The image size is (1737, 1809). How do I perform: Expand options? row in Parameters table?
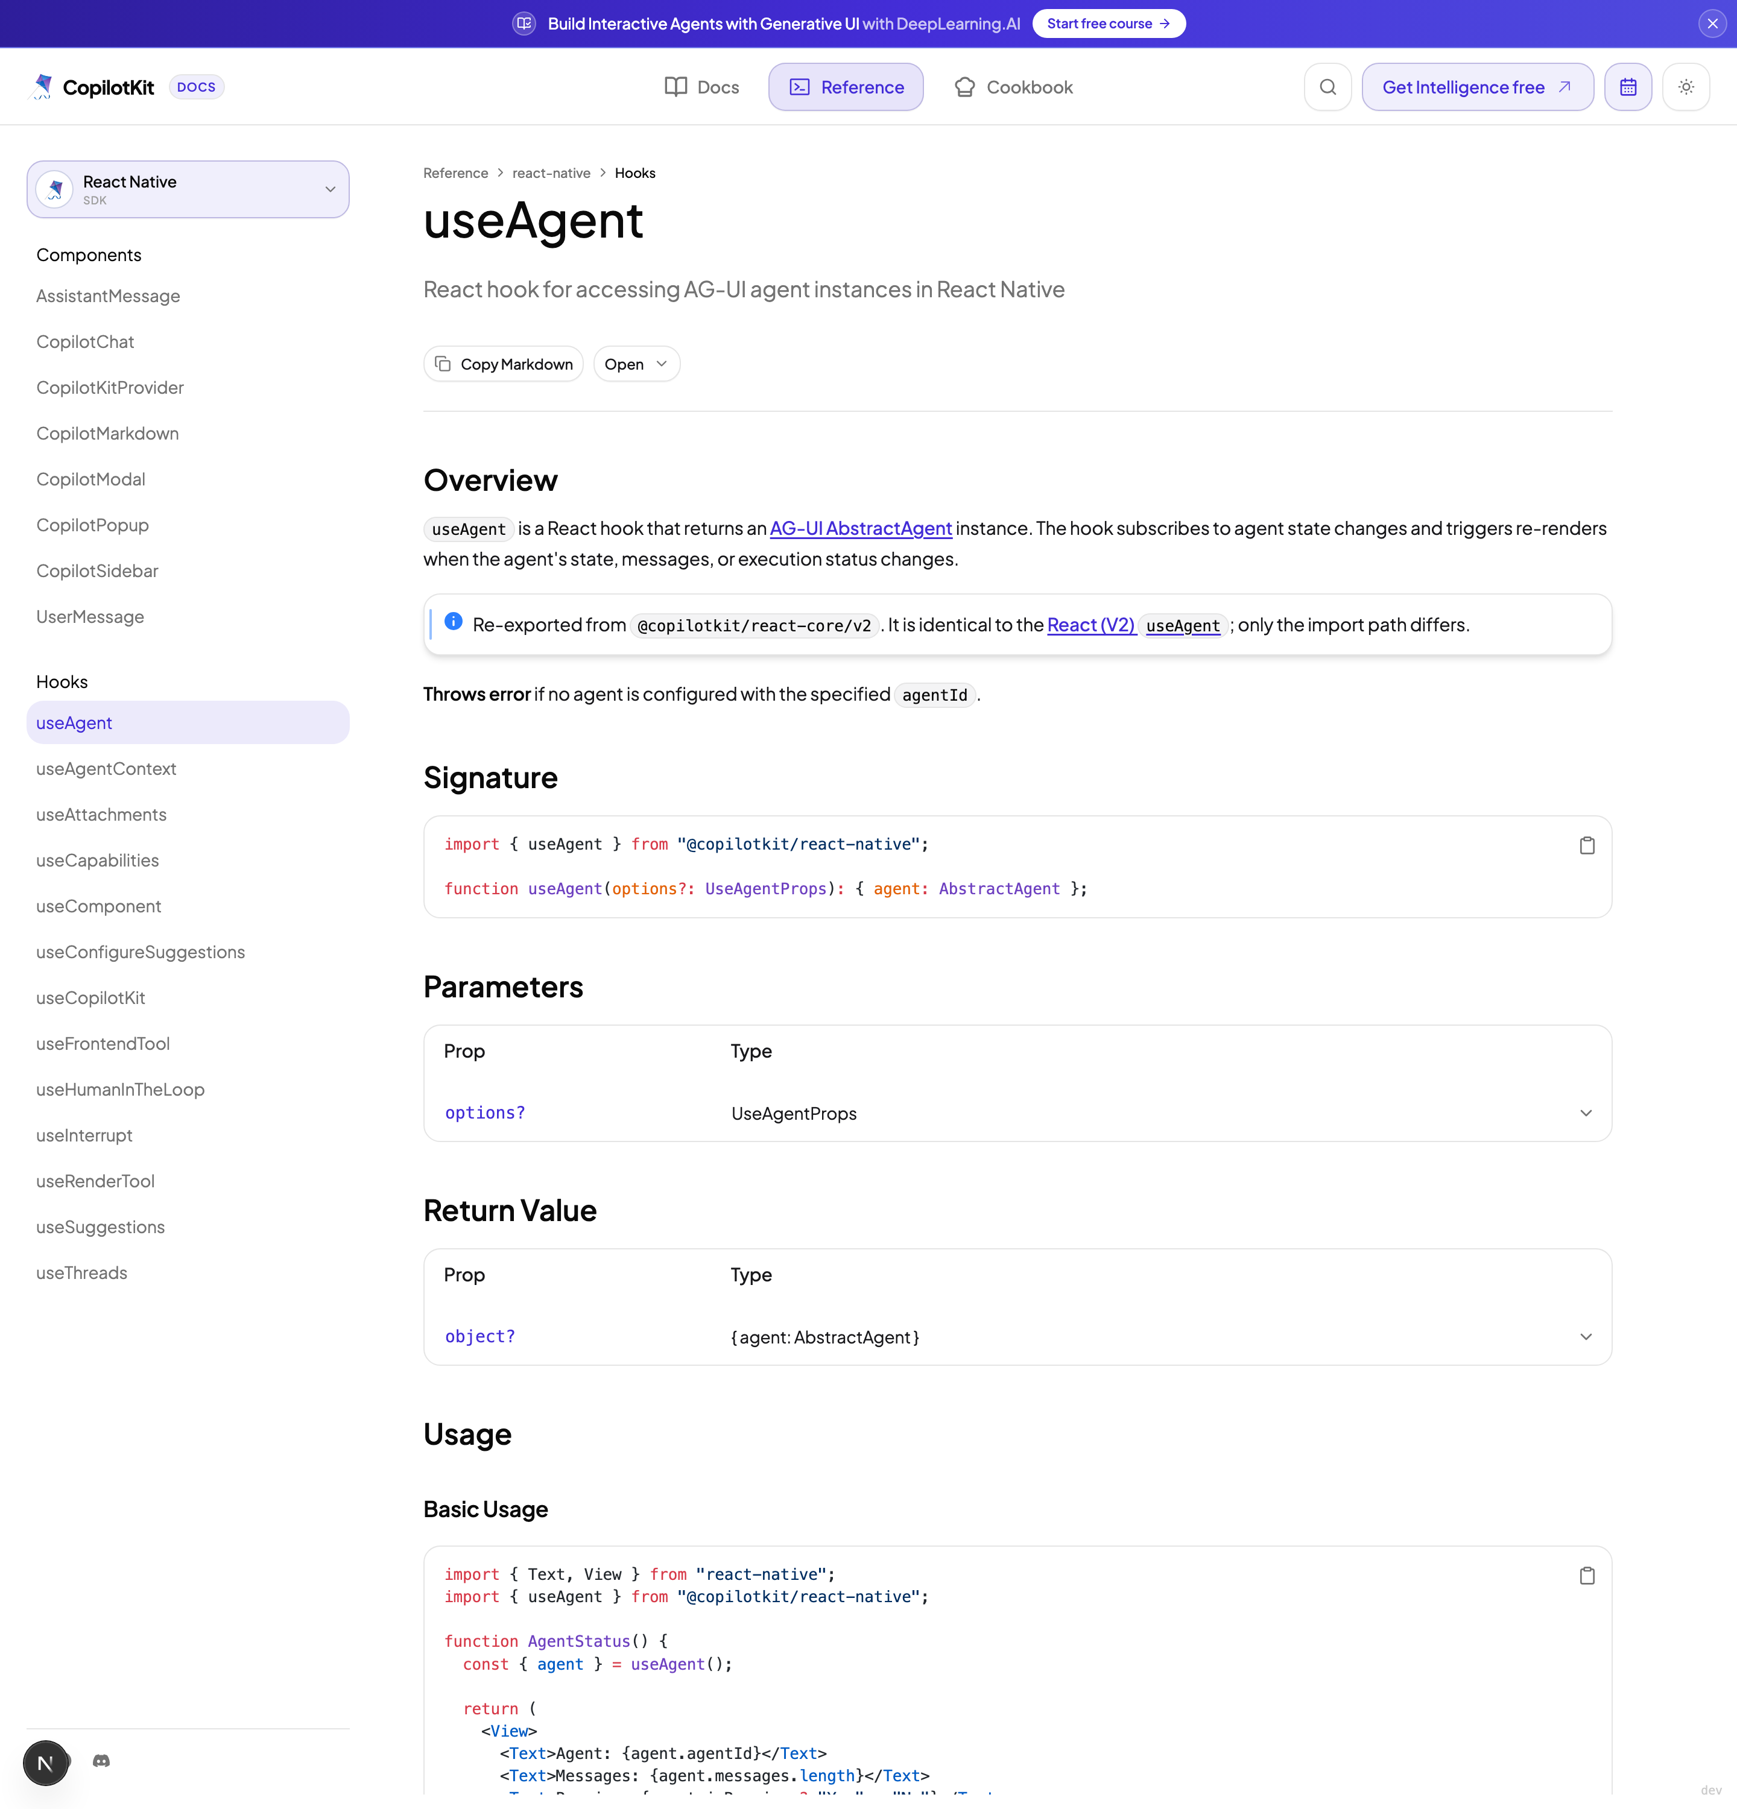[x=1017, y=1114]
